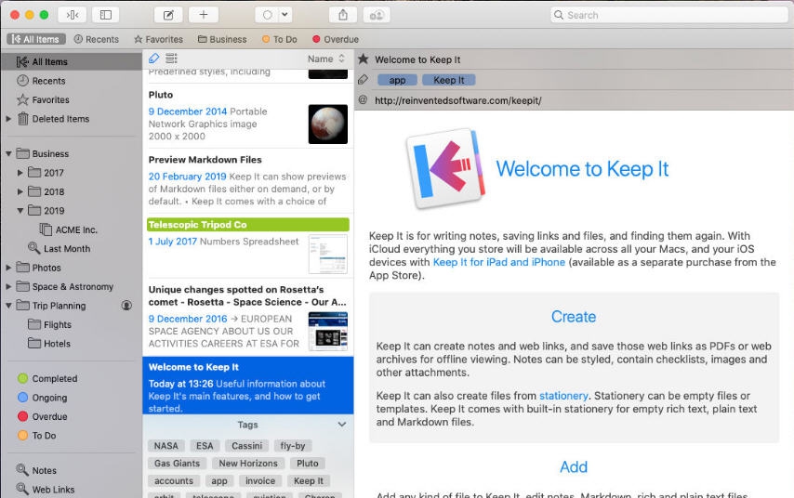Toggle the sidebar layout toolbar button
This screenshot has width=794, height=498.
[106, 15]
